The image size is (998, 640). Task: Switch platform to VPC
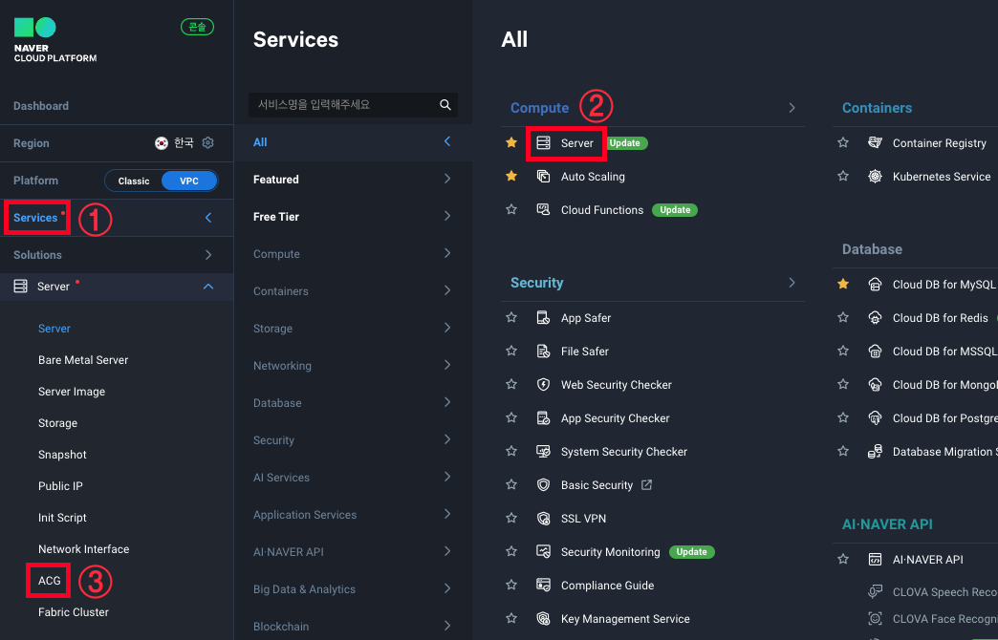(189, 181)
